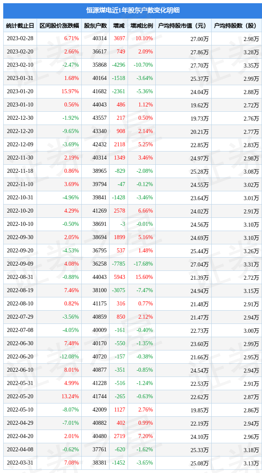The image size is (262, 473).
Task: Select the -12.08% price change cell
Action: coord(69,357)
